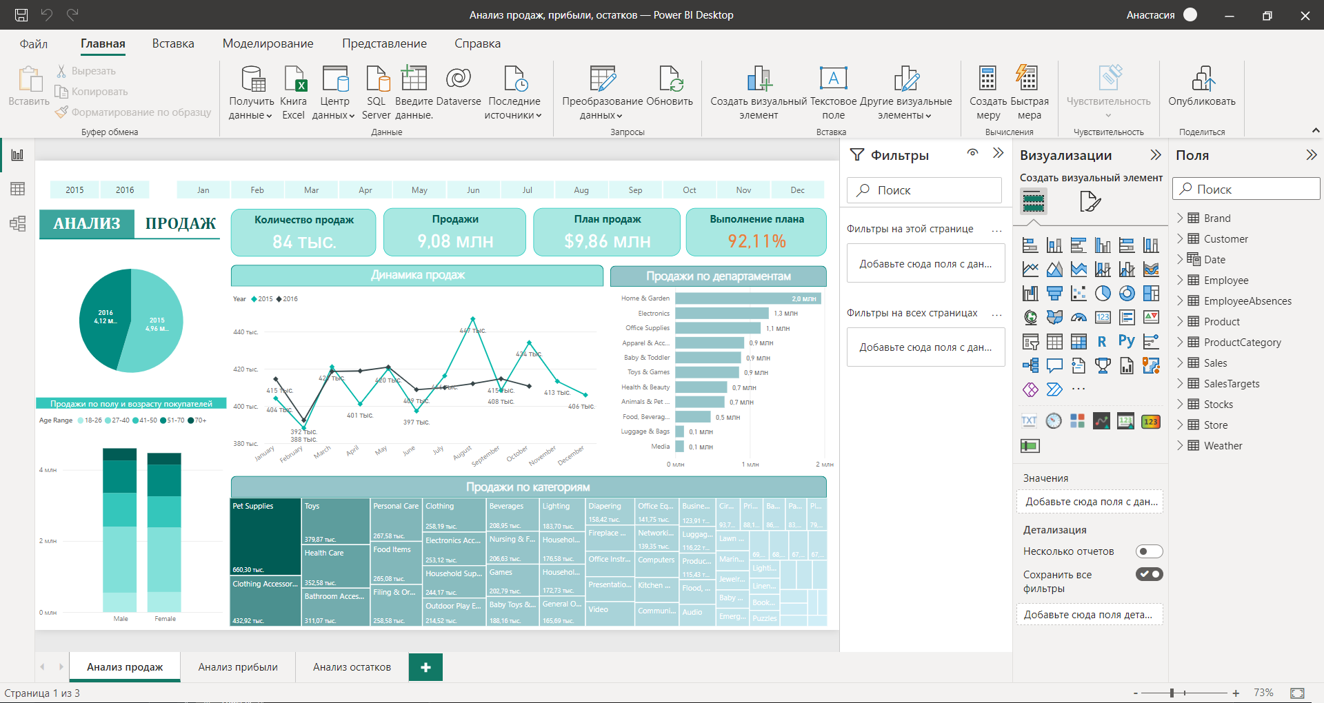Open the Моделирование ribbon tab
The height and width of the screenshot is (703, 1324).
pos(268,43)
